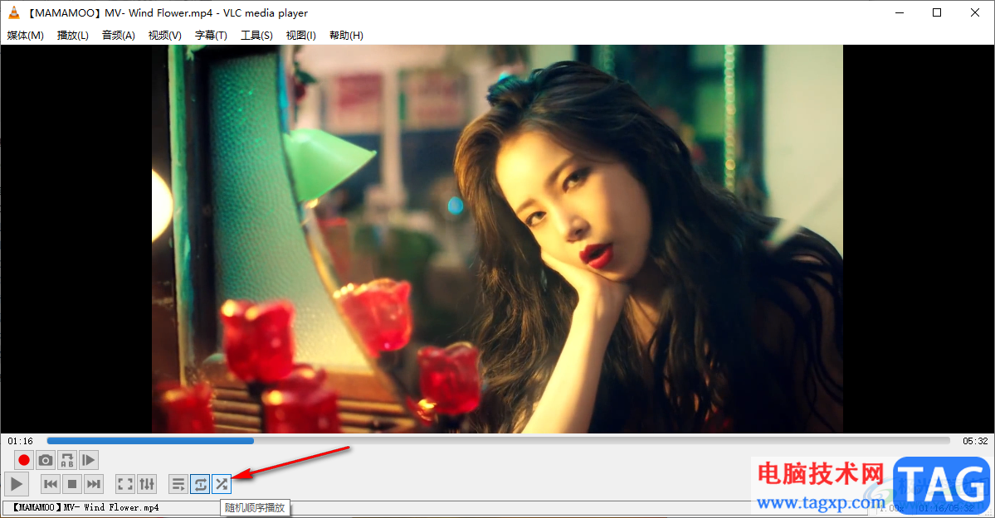
Task: Start recording with the red record button
Action: tap(24, 460)
